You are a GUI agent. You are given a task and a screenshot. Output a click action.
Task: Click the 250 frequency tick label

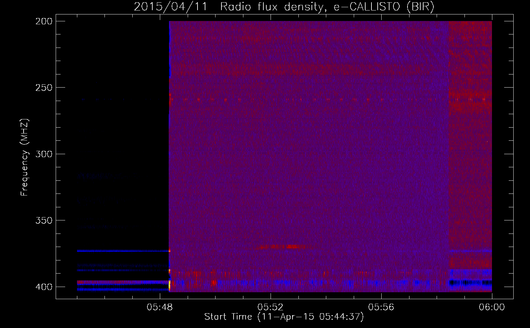(44, 88)
